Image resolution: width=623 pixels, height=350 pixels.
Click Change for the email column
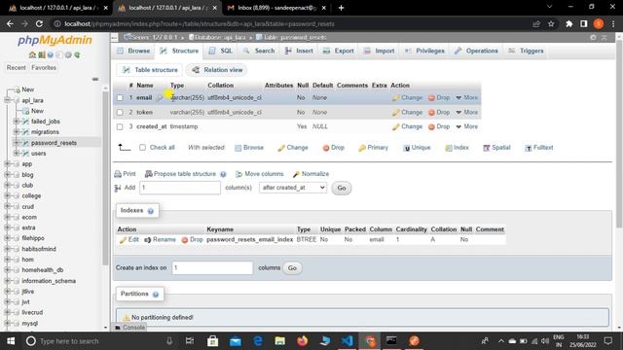coord(407,97)
